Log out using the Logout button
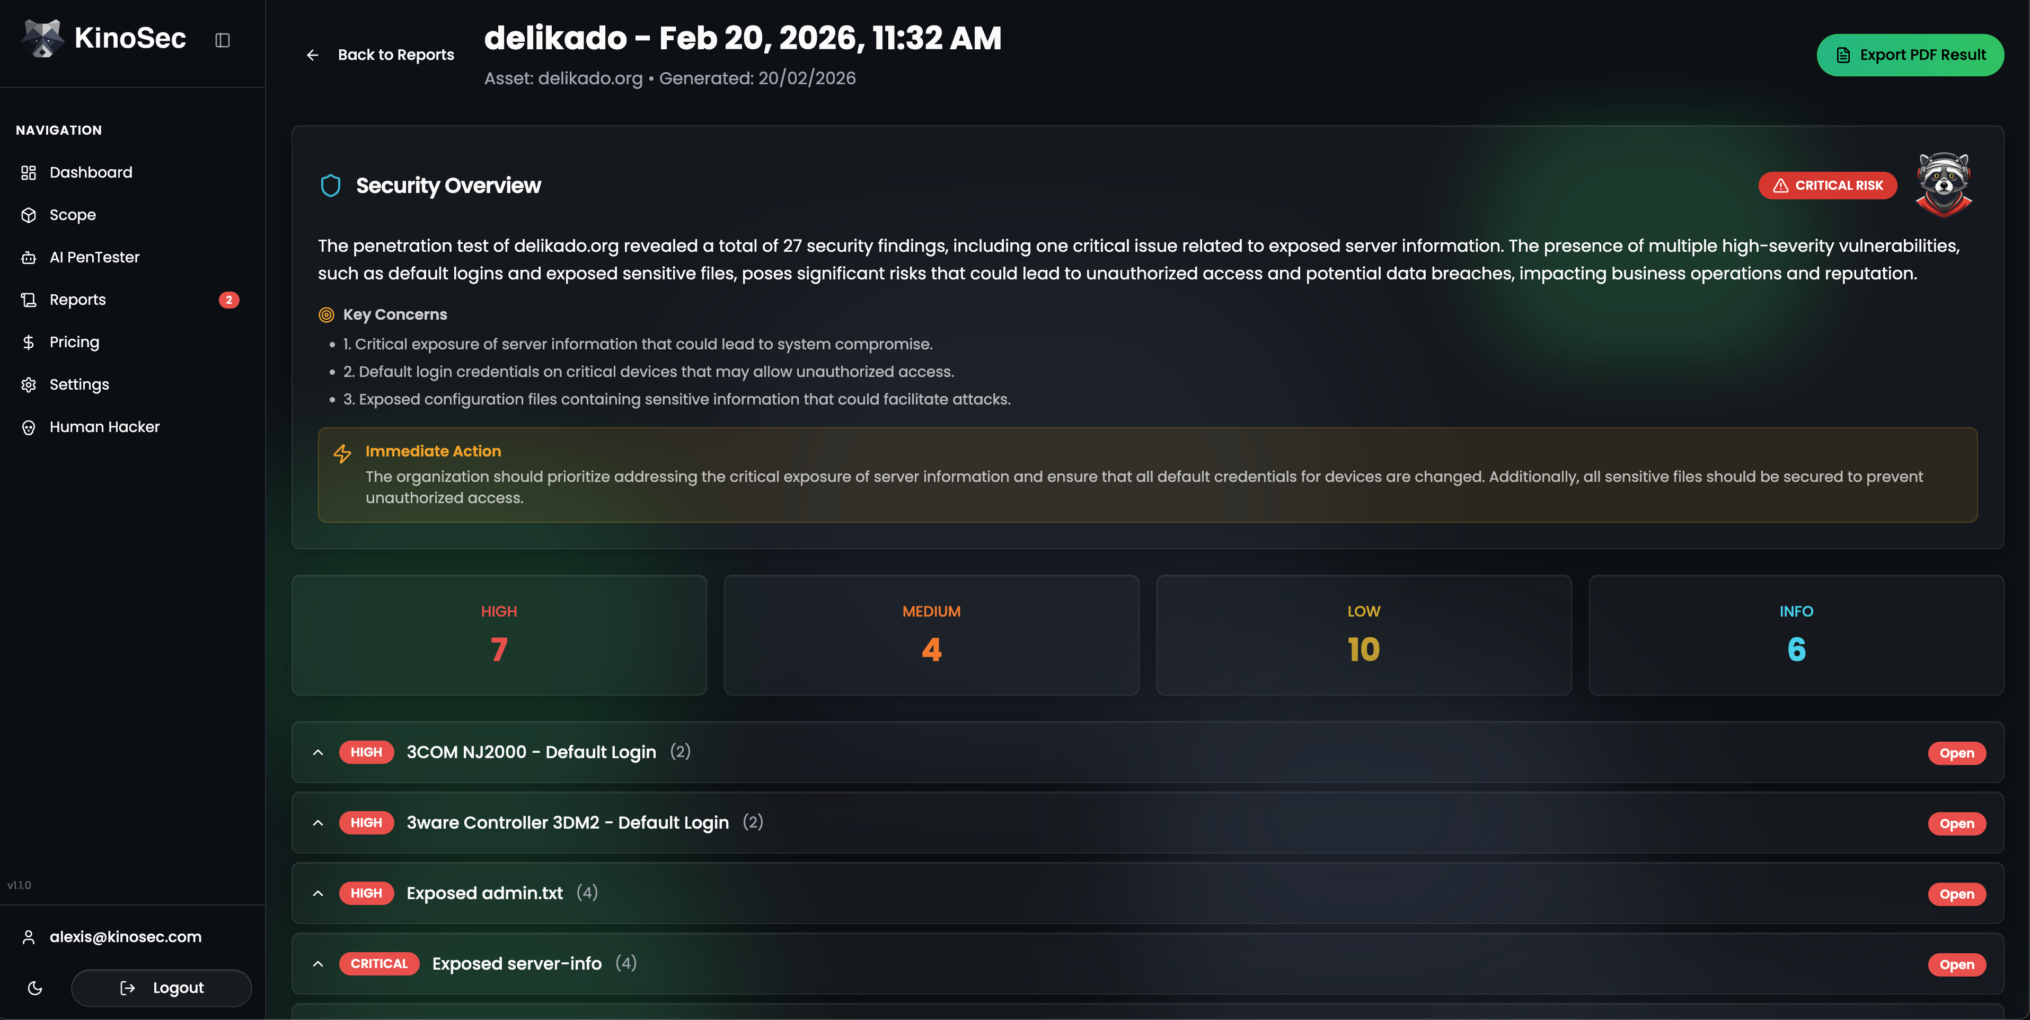 [x=162, y=989]
